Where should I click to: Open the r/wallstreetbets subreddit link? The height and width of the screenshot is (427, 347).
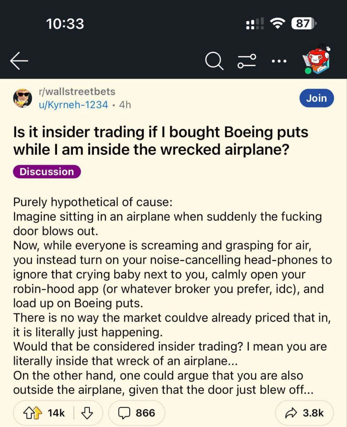pyautogui.click(x=77, y=91)
